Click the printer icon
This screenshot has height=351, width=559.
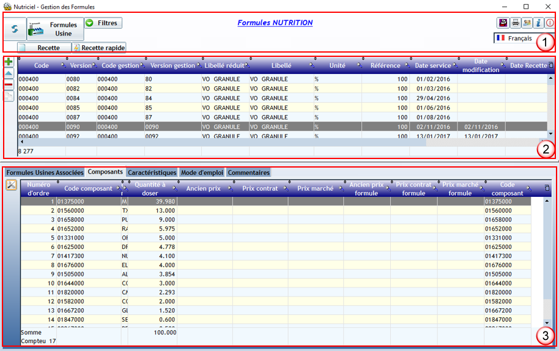point(515,23)
